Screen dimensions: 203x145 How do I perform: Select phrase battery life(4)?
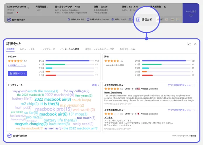pyautogui.click(x=22, y=98)
